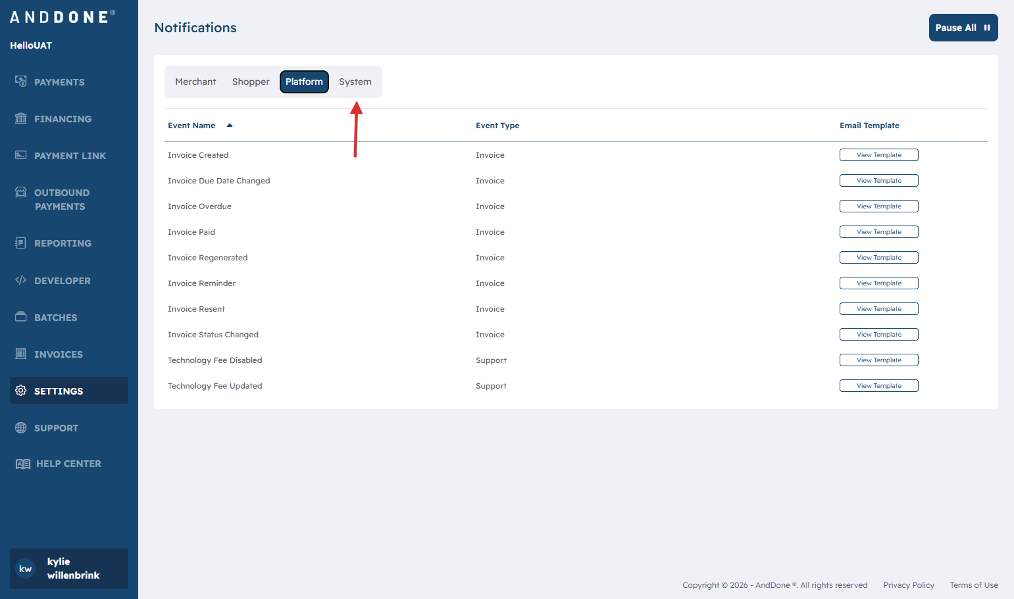Image resolution: width=1014 pixels, height=599 pixels.
Task: View template for Invoice Created
Action: point(879,155)
